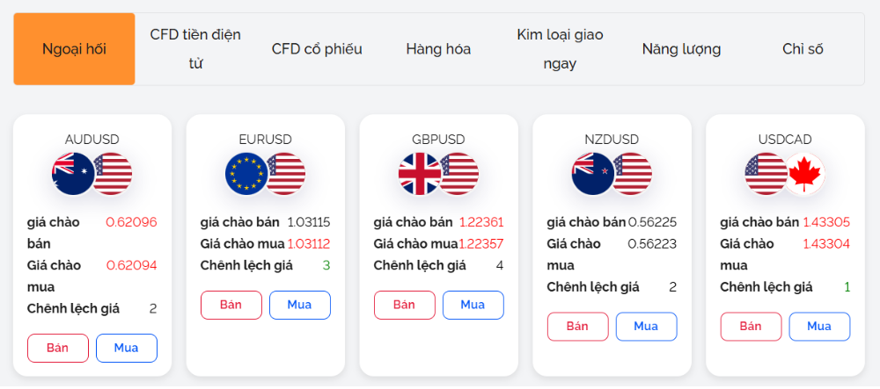This screenshot has width=880, height=389.
Task: Open the CFD tiền điện tử tab
Action: pyautogui.click(x=195, y=49)
